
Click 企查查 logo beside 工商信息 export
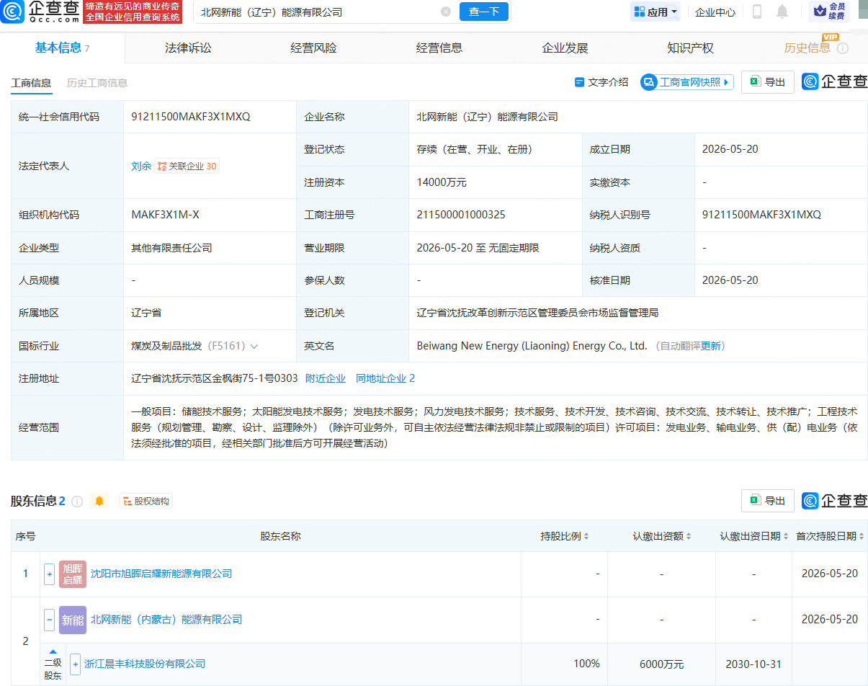click(x=835, y=81)
